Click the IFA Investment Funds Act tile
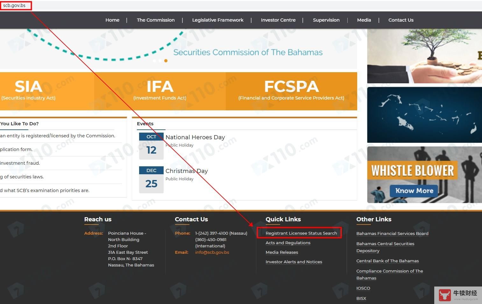 [x=160, y=91]
